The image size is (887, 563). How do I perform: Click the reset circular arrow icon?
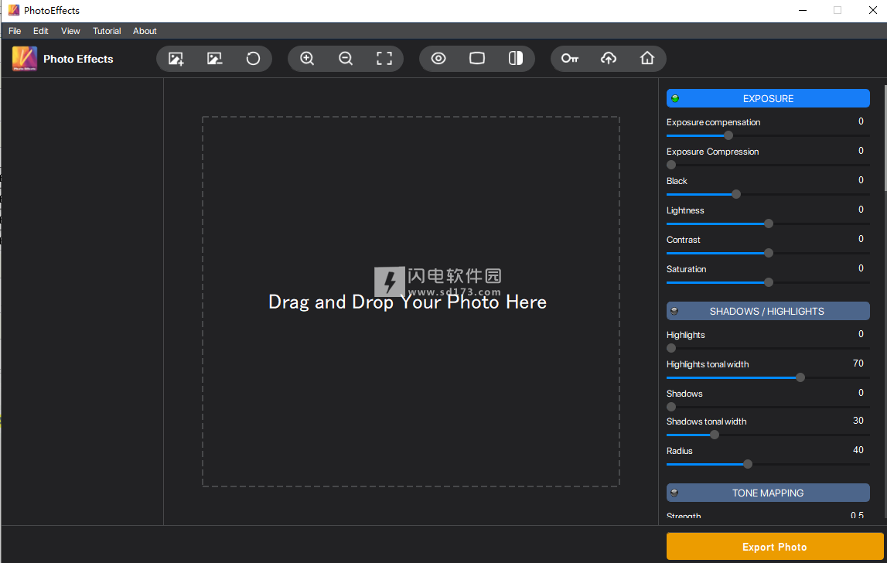point(253,58)
